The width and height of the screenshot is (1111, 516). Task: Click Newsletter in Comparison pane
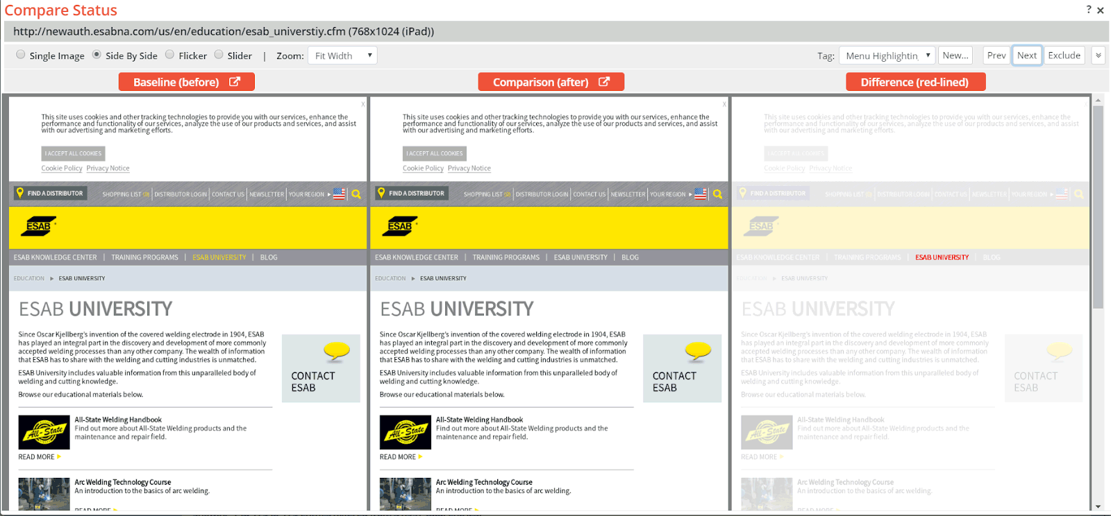[628, 194]
